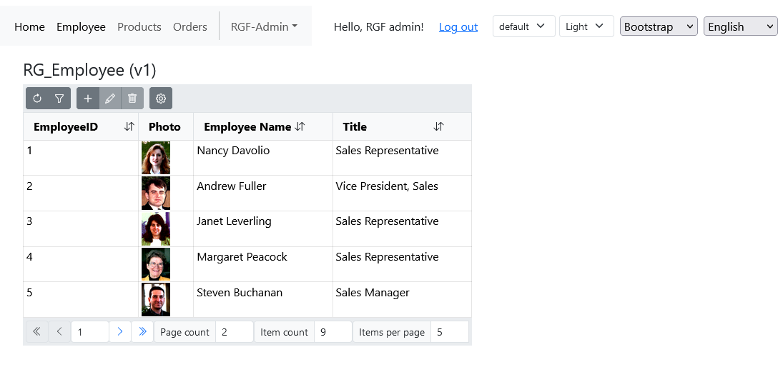Screen dimensions: 778x377
Task: Sort the Title column
Action: pyautogui.click(x=438, y=126)
